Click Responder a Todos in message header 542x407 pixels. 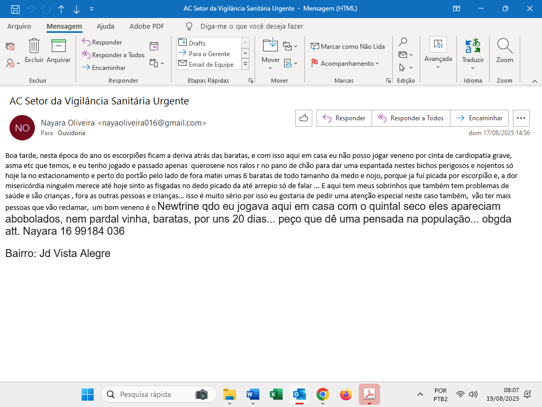(411, 118)
